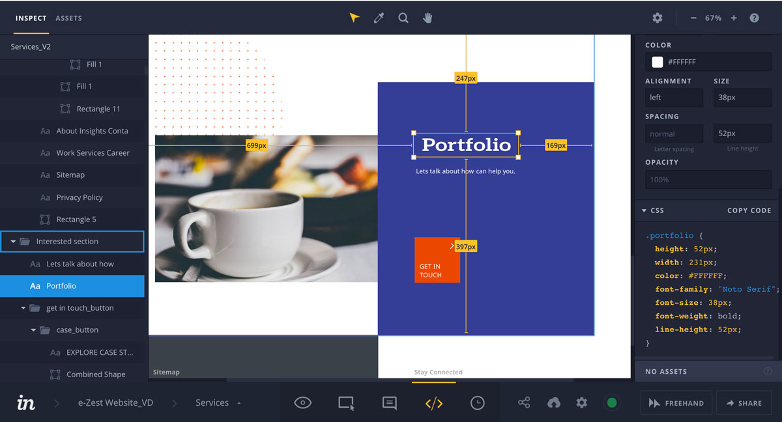Screen dimensions: 782x422
Task: Open the help question mark icon
Action: click(754, 18)
